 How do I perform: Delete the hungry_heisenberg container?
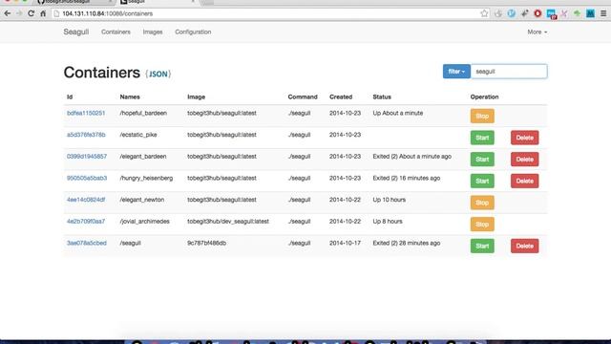coord(524,181)
